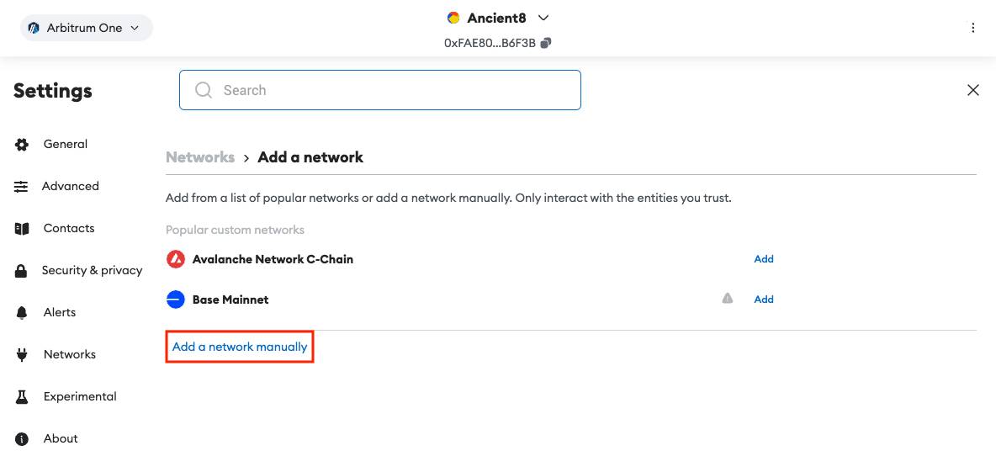Screen dimensions: 996x472
Task: Expand the Ancient8 account selector
Action: 498,18
